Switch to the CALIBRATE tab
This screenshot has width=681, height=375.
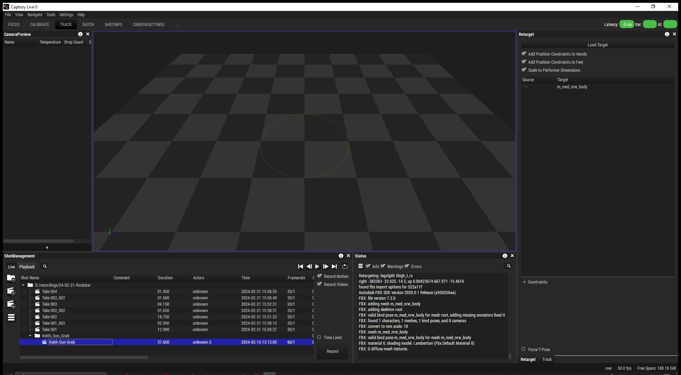[x=39, y=25]
